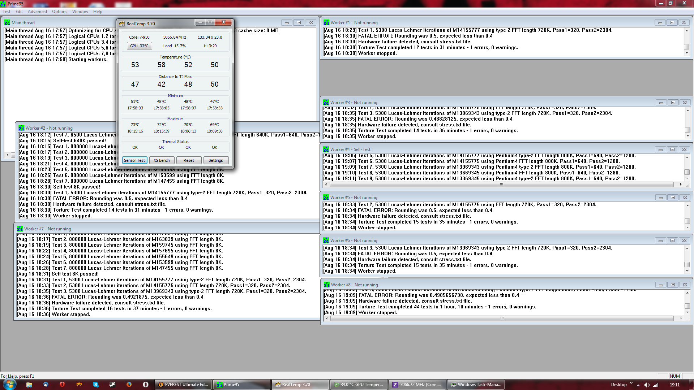
Task: Click the RealTemp Settings button
Action: 216,160
